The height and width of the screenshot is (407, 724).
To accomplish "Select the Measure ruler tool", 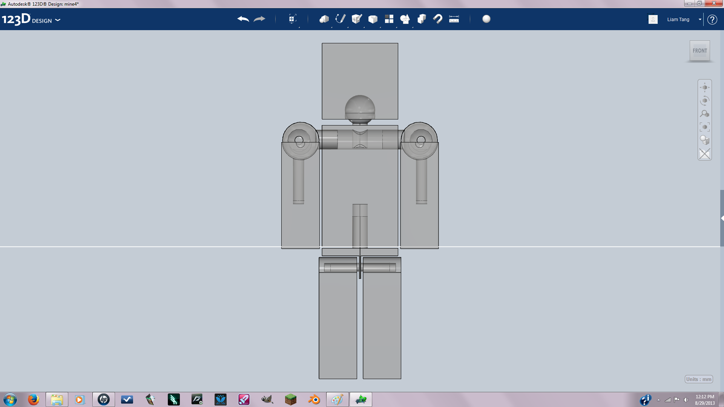I will 454,19.
